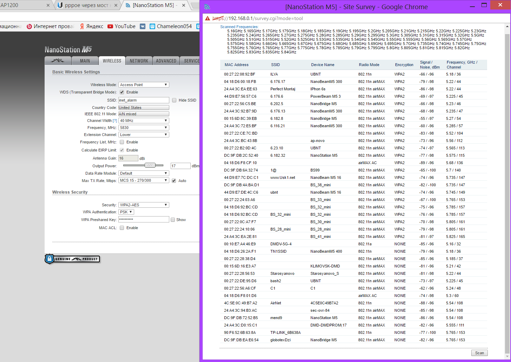Open the Chameleon054 bookmark
Image resolution: width=511 pixels, height=362 pixels.
tap(171, 26)
